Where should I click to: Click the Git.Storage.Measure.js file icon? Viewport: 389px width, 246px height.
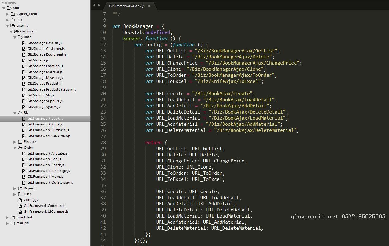(x=24, y=78)
